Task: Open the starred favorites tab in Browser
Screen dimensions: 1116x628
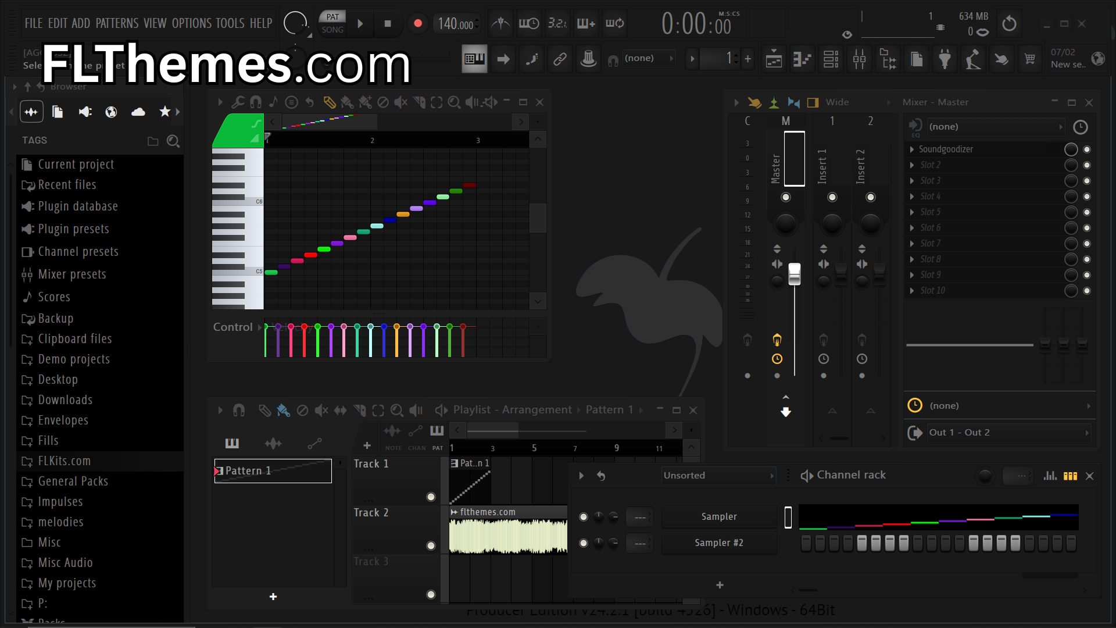Action: click(165, 112)
